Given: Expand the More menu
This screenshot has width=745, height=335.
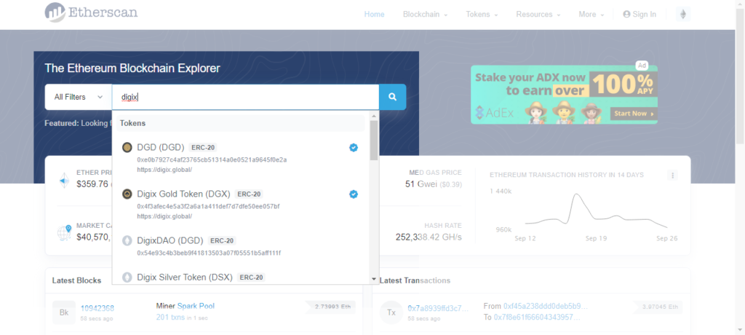Looking at the screenshot, I should [591, 15].
